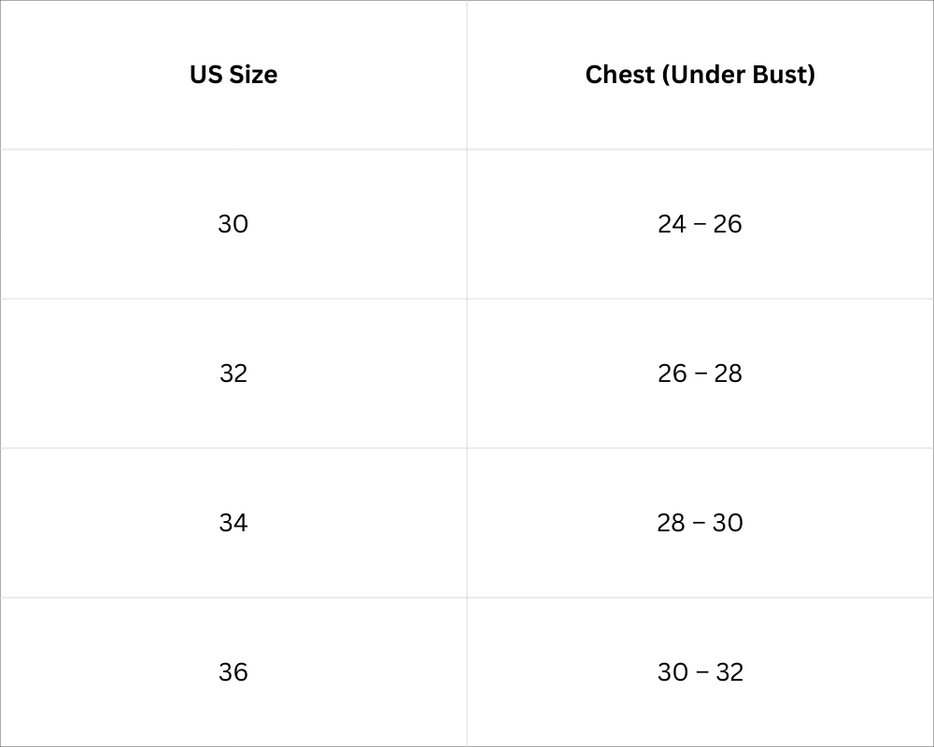Click the 24 – 26 chest measurement
The height and width of the screenshot is (747, 934).
pyautogui.click(x=700, y=224)
